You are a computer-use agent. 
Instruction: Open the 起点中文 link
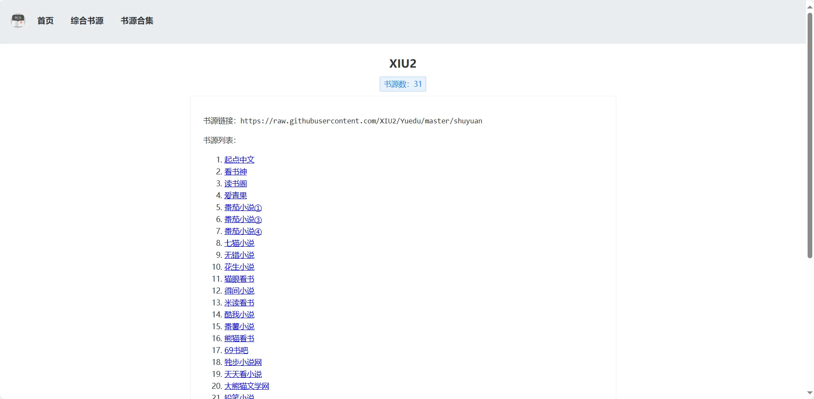[x=240, y=160]
